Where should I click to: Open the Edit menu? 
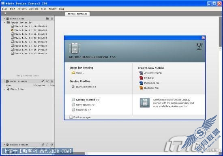(x=13, y=9)
